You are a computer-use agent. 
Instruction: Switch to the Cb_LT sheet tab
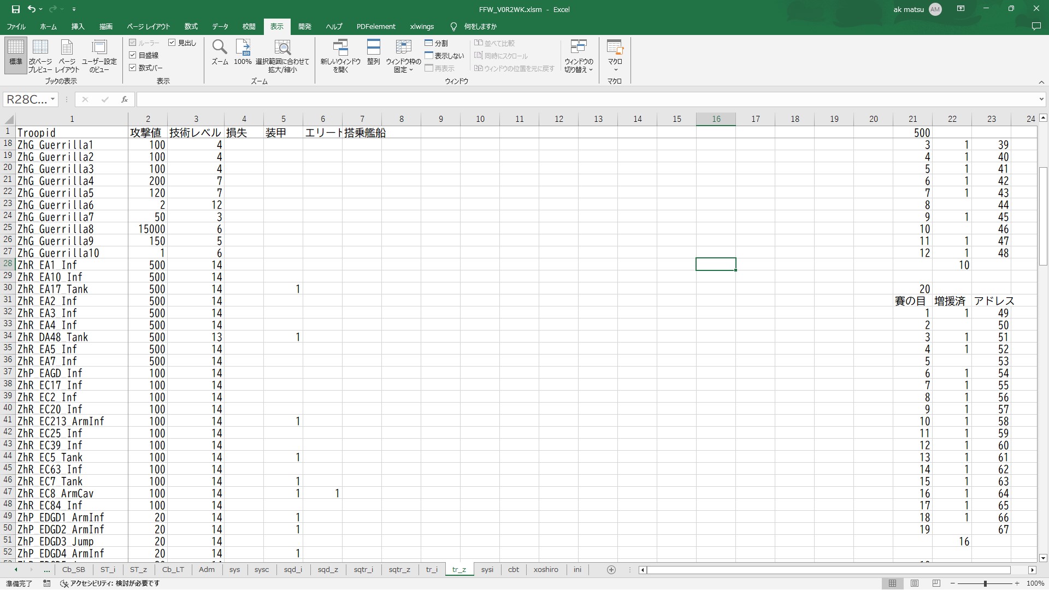173,570
